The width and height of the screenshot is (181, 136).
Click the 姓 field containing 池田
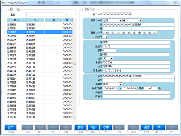[136, 42]
